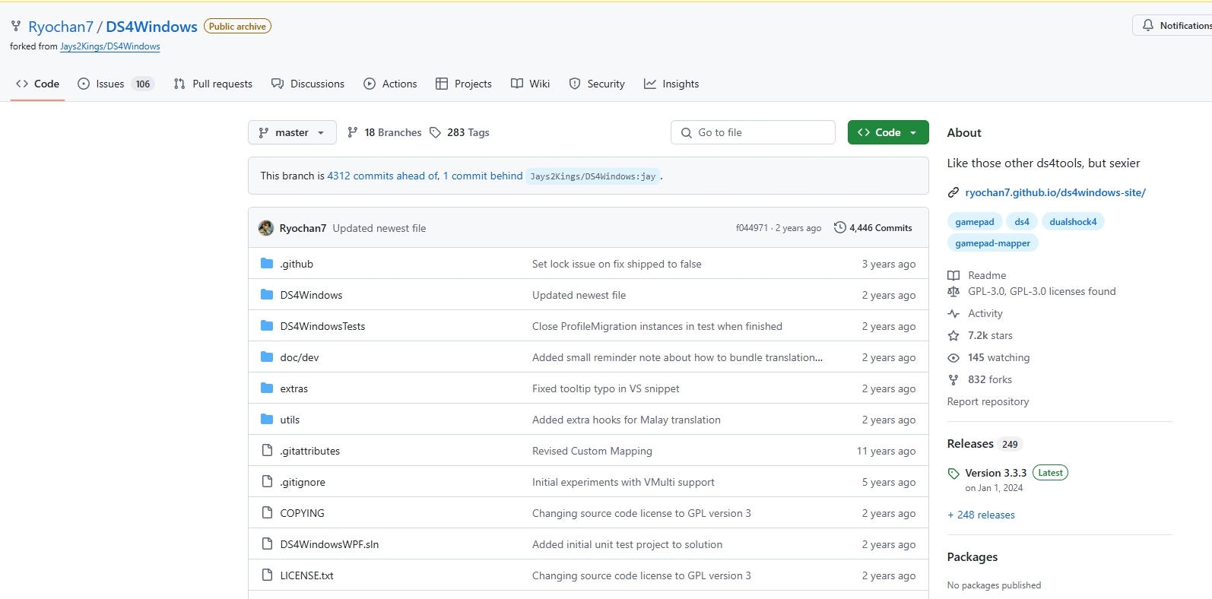Click folder icon beside doc/dev
This screenshot has height=599, width=1212.
[x=267, y=357]
